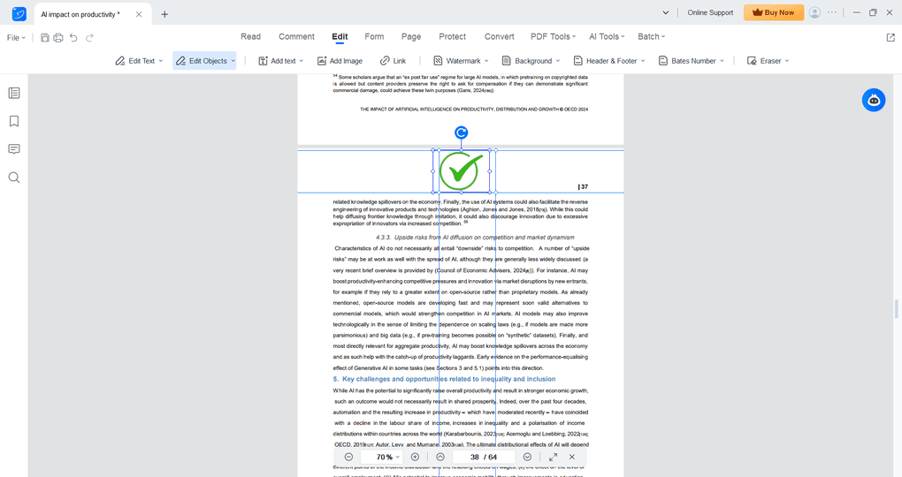The height and width of the screenshot is (477, 902).
Task: Open the more options ellipsis menu
Action: [x=832, y=12]
